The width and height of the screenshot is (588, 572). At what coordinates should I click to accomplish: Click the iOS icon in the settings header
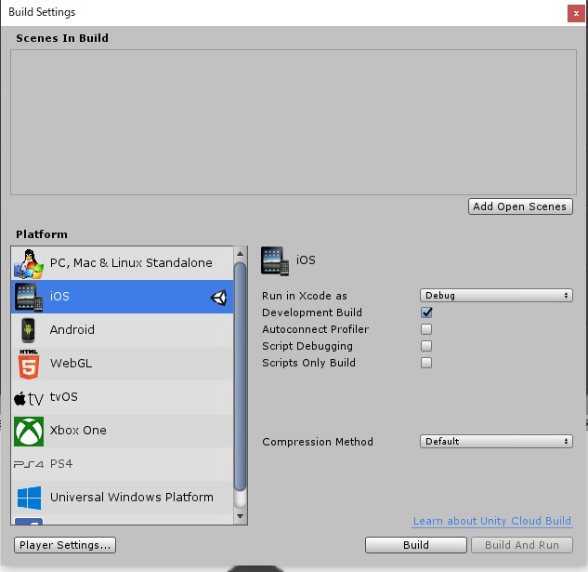(x=275, y=261)
